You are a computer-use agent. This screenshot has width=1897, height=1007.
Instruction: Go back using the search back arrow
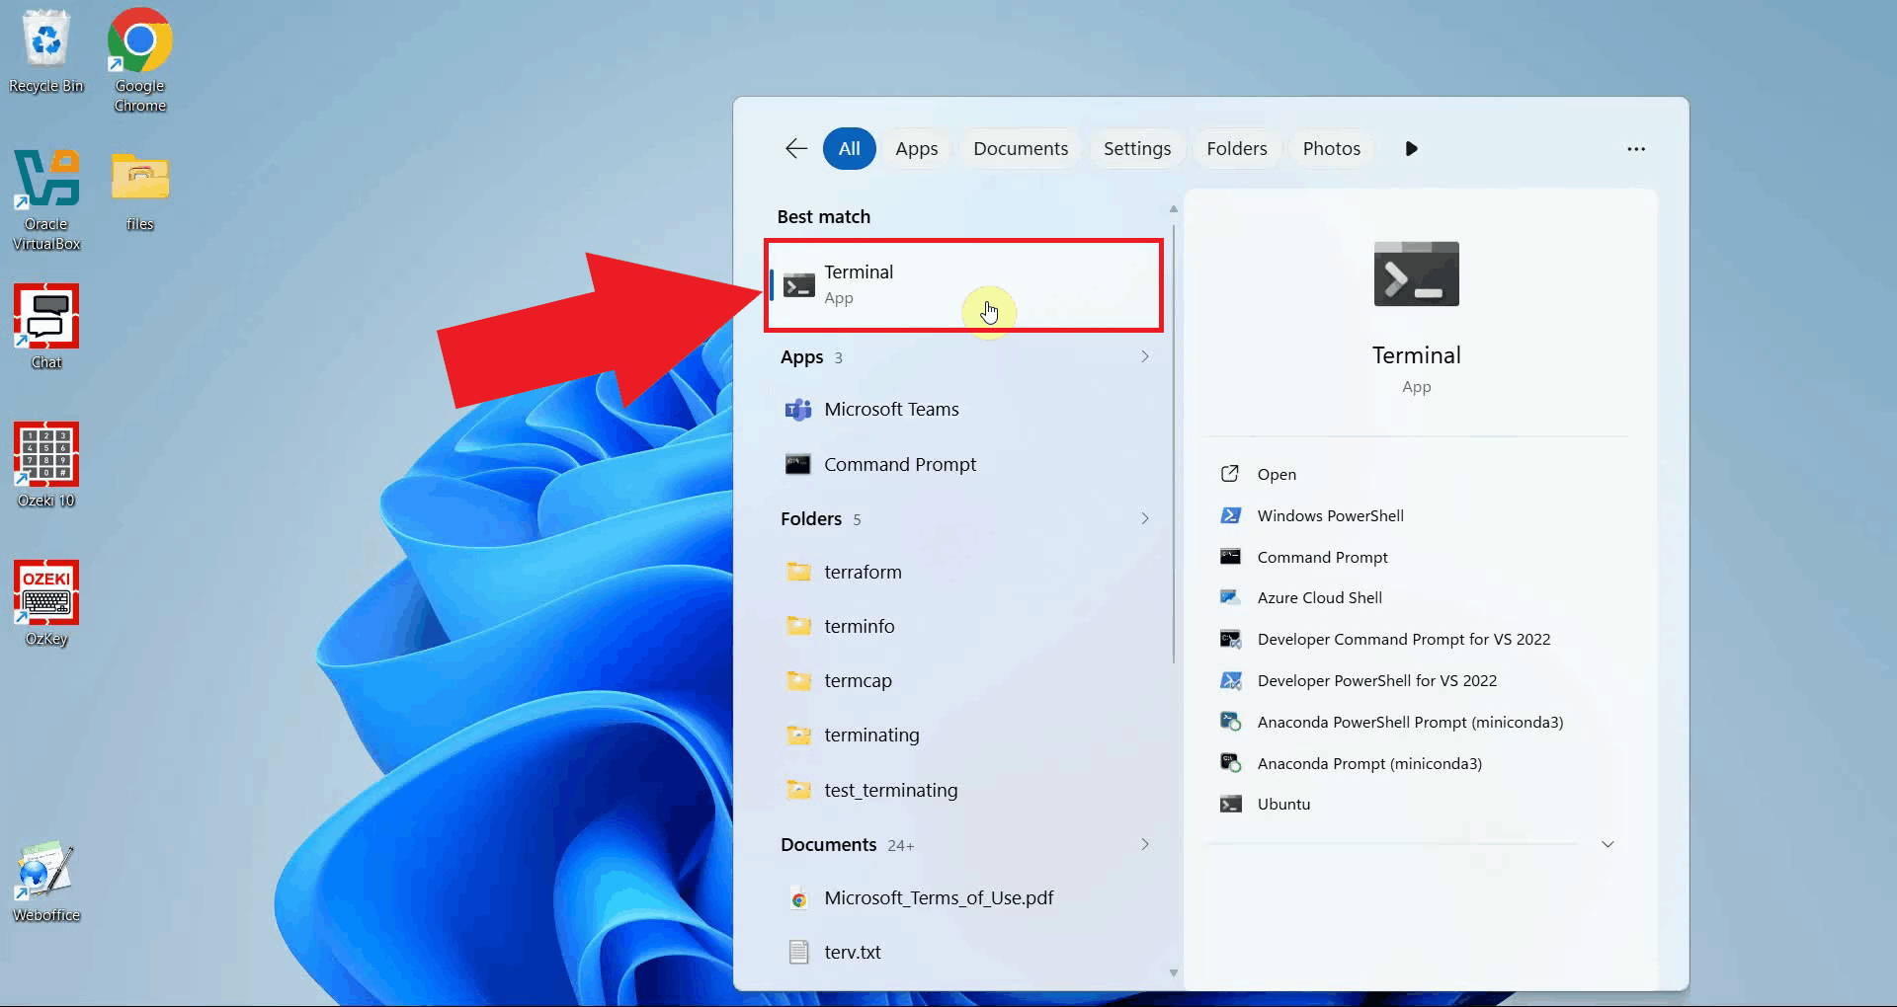(796, 148)
